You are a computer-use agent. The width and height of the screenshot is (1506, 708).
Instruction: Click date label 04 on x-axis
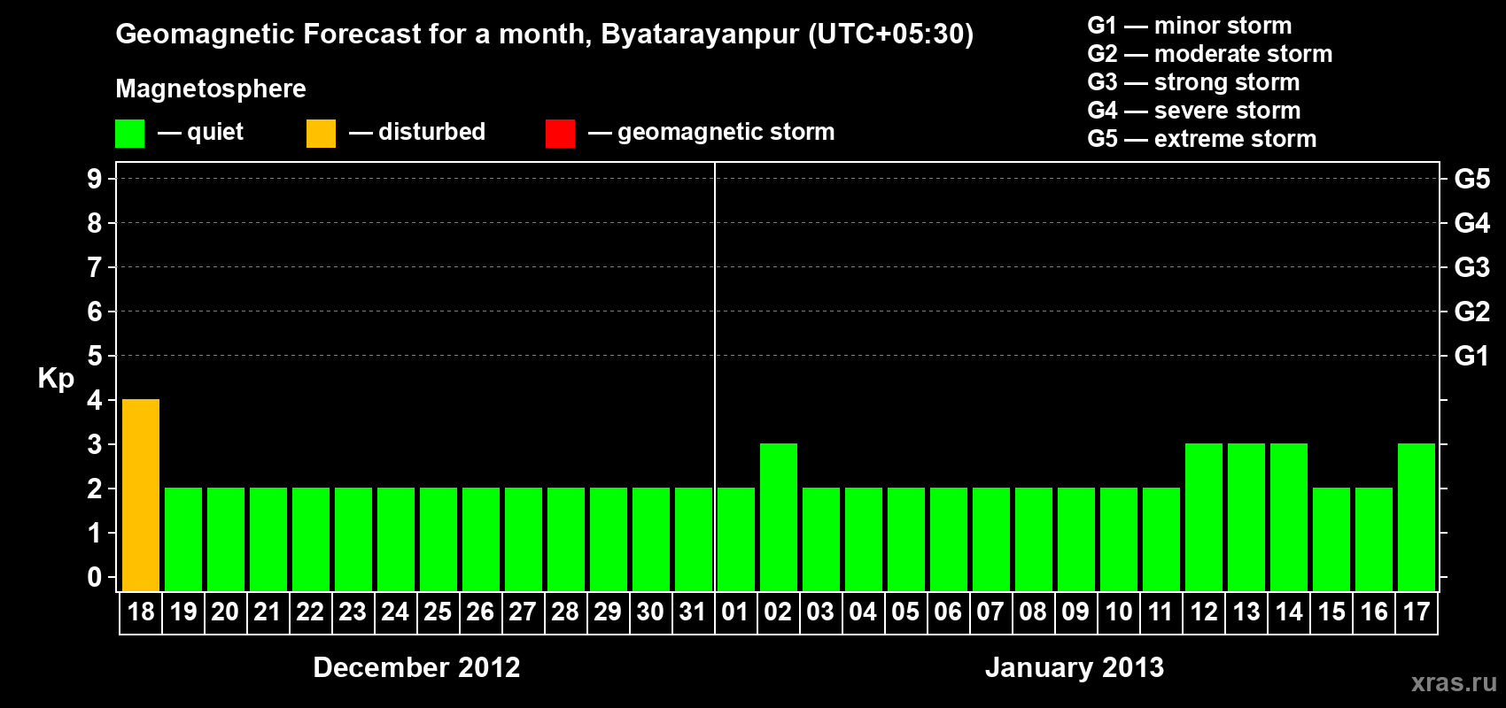click(863, 612)
